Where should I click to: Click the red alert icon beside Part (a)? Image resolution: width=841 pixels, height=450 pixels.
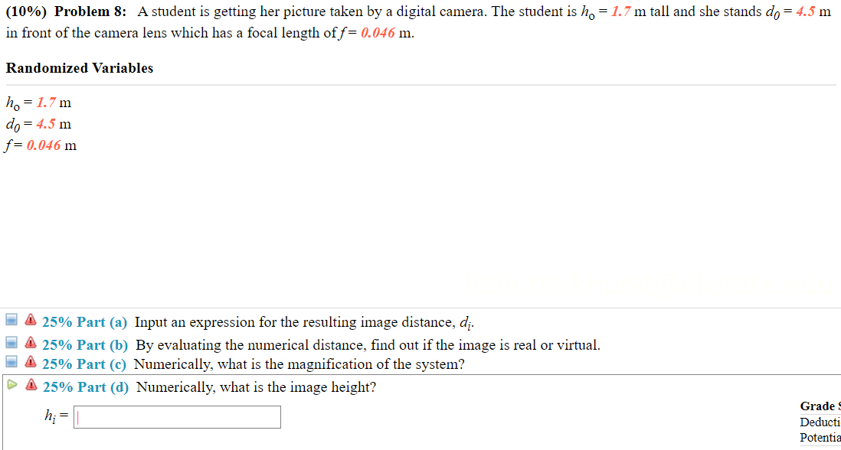click(30, 320)
